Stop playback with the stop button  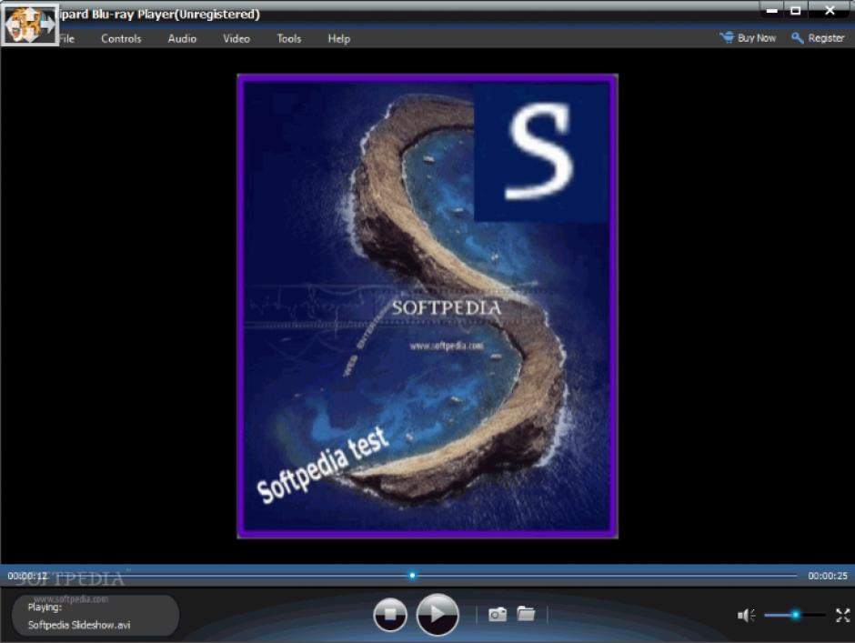(390, 615)
